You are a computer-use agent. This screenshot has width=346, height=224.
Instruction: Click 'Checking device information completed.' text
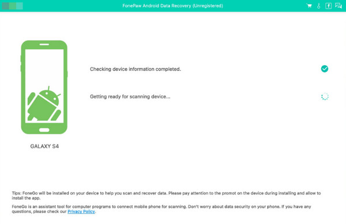[136, 69]
